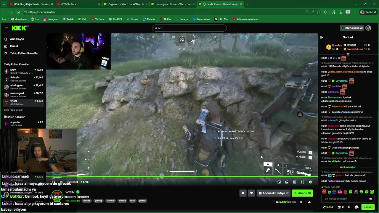The image size is (379, 213).
Task: Open the notification bell for wtcN
Action: point(243,193)
